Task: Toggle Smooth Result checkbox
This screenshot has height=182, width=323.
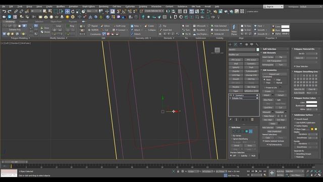Action: [x=295, y=119]
